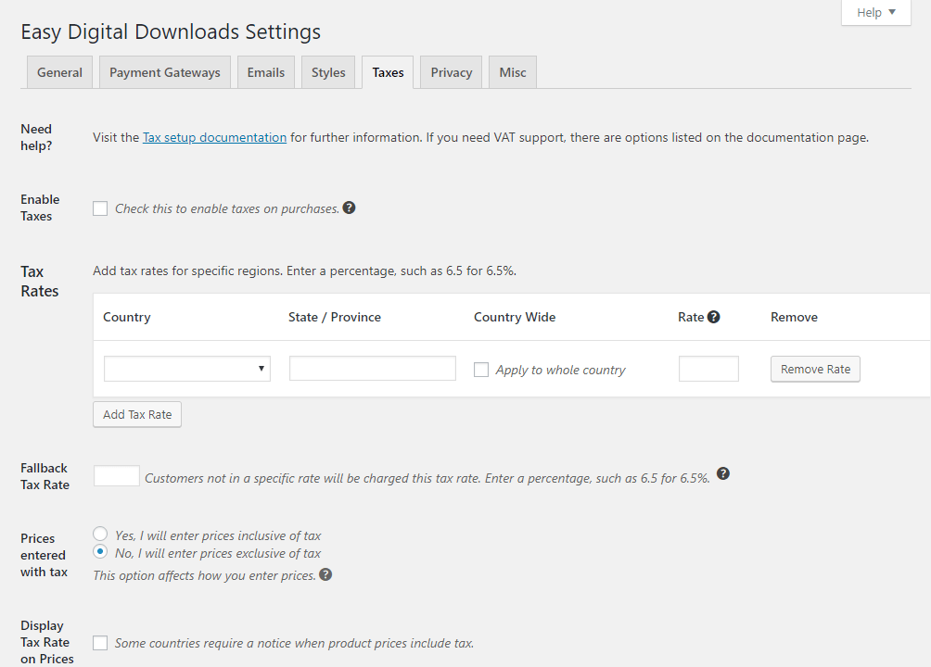931x667 pixels.
Task: Switch to the General tab
Action: point(59,72)
